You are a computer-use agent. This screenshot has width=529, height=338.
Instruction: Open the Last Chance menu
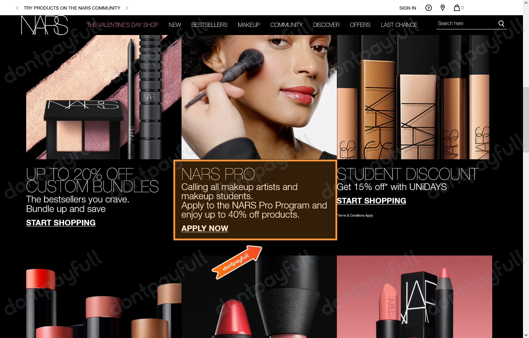click(x=399, y=25)
